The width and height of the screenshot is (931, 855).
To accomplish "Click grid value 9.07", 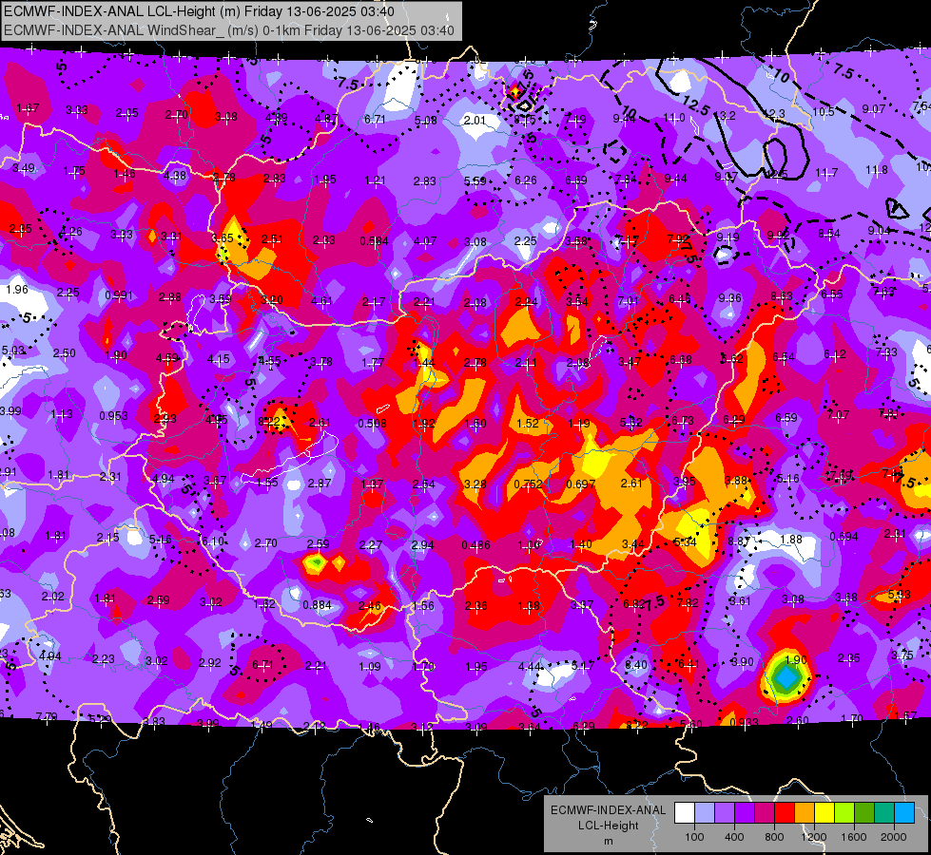I will click(x=874, y=108).
